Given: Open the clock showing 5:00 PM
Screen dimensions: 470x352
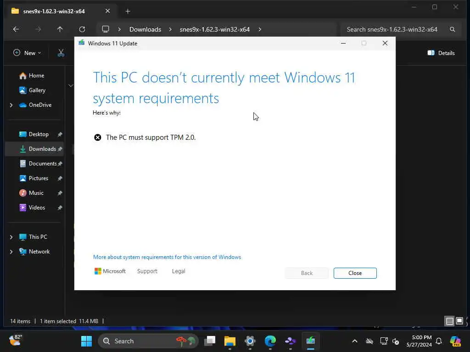Looking at the screenshot, I should coord(419,341).
